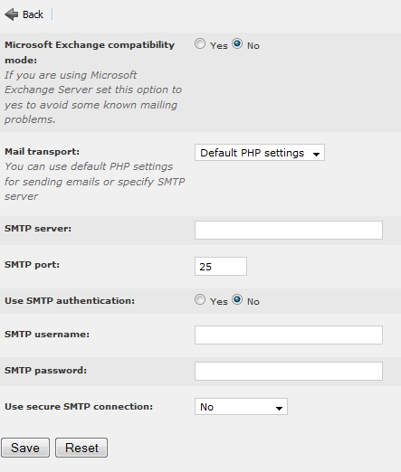Focus the SMTP username text box
This screenshot has height=472, width=401.
point(289,335)
